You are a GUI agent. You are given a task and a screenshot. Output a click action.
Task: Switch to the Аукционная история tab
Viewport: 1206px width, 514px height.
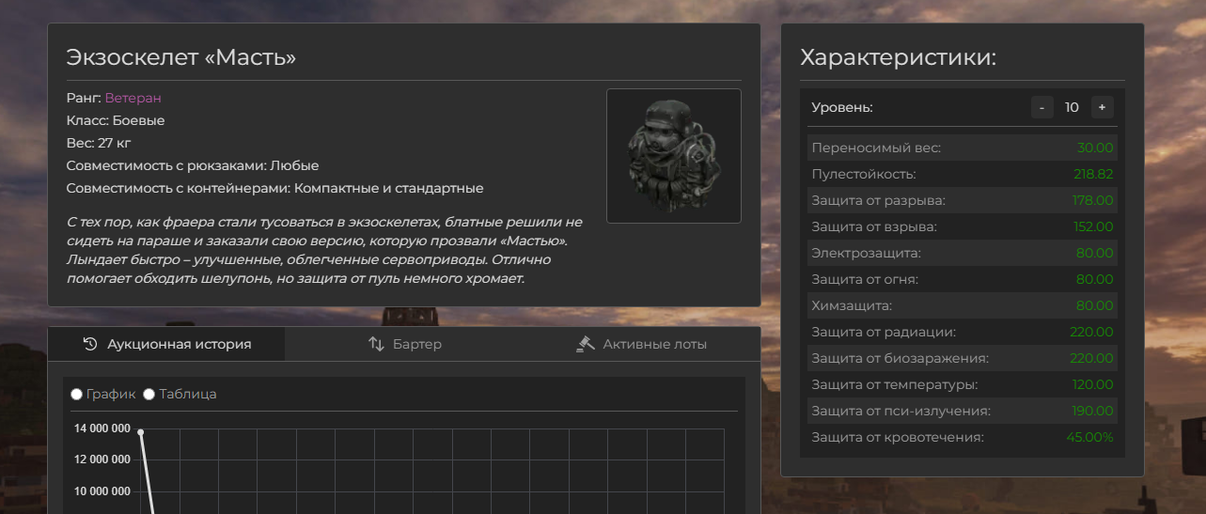[166, 344]
